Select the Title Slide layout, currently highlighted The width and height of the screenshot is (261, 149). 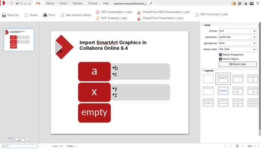tap(223, 79)
